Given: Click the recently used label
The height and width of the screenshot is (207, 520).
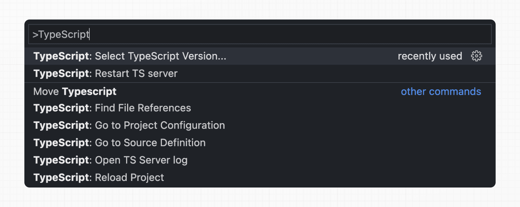Looking at the screenshot, I should pyautogui.click(x=430, y=56).
